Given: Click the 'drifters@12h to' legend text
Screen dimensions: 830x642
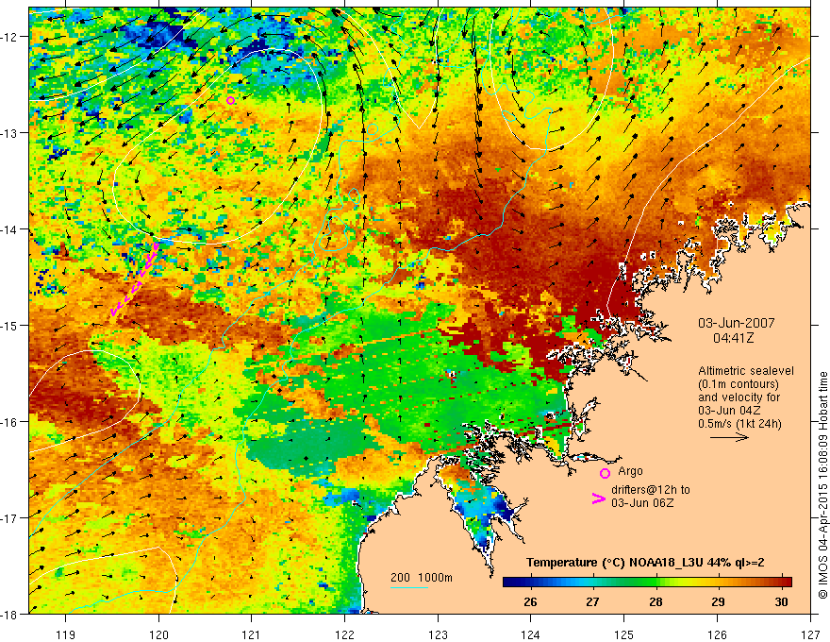Looking at the screenshot, I should pos(651,490).
